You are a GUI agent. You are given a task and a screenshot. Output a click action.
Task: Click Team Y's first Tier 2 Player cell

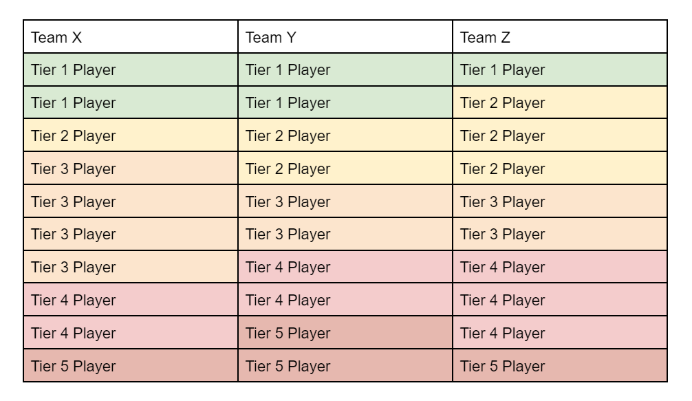pyautogui.click(x=345, y=136)
